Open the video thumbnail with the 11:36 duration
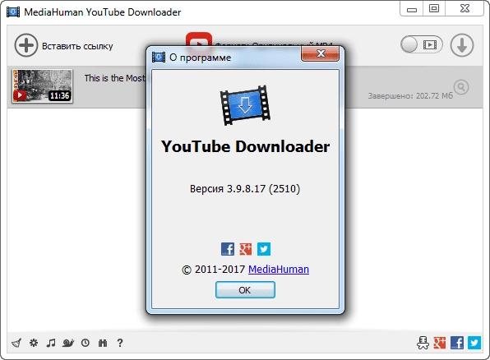Viewport: 490px width, 360px height. [x=42, y=86]
